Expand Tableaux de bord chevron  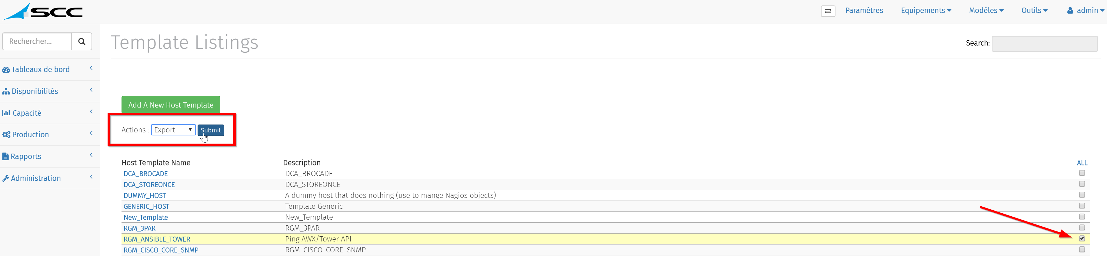click(x=91, y=68)
